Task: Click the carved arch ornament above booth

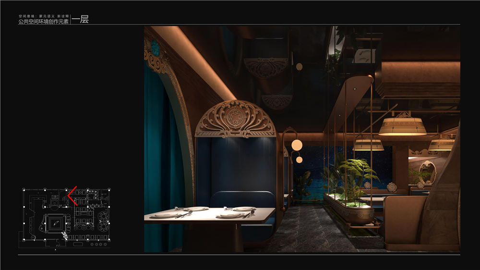Action: coord(235,119)
